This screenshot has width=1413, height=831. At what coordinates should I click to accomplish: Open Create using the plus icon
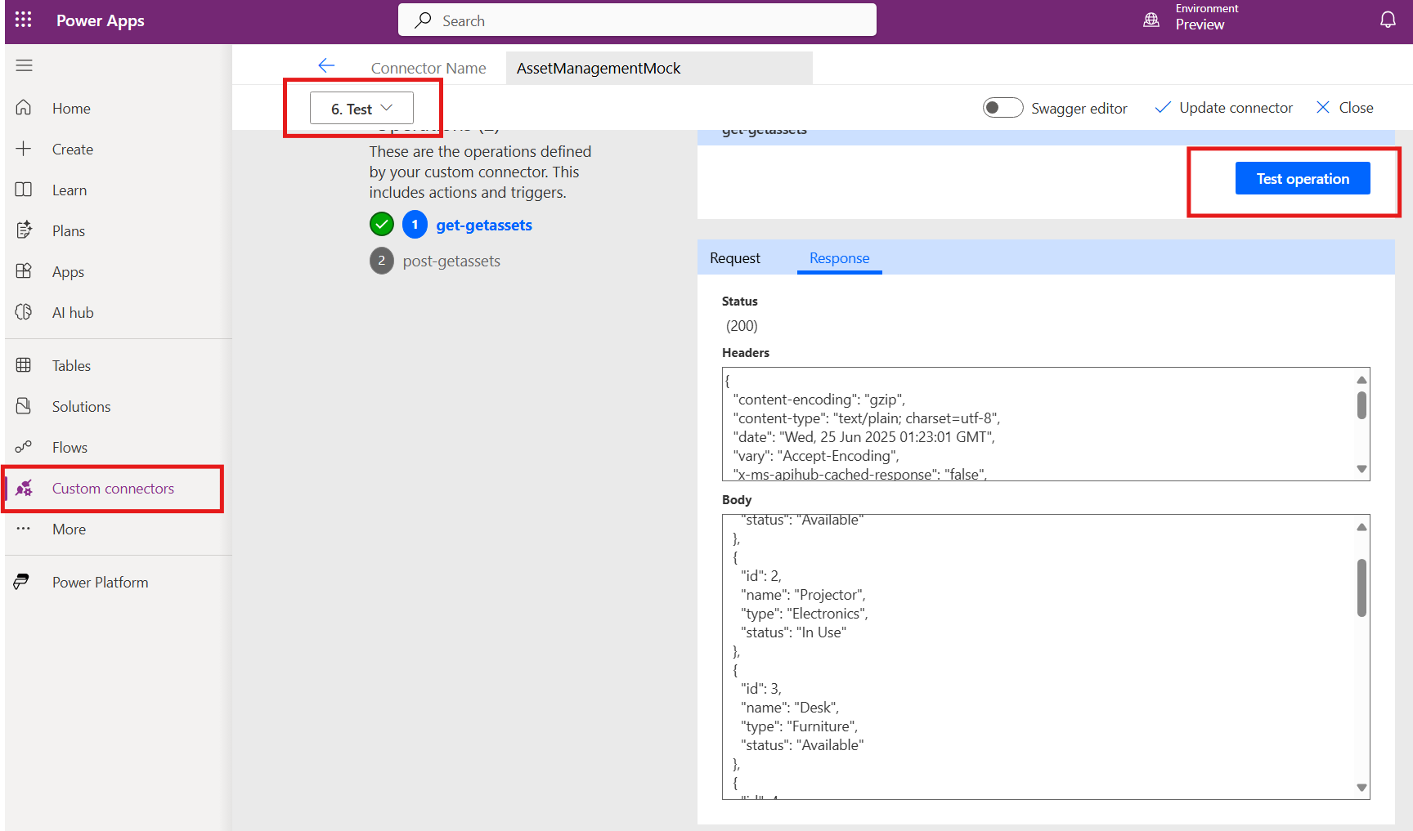click(x=23, y=149)
